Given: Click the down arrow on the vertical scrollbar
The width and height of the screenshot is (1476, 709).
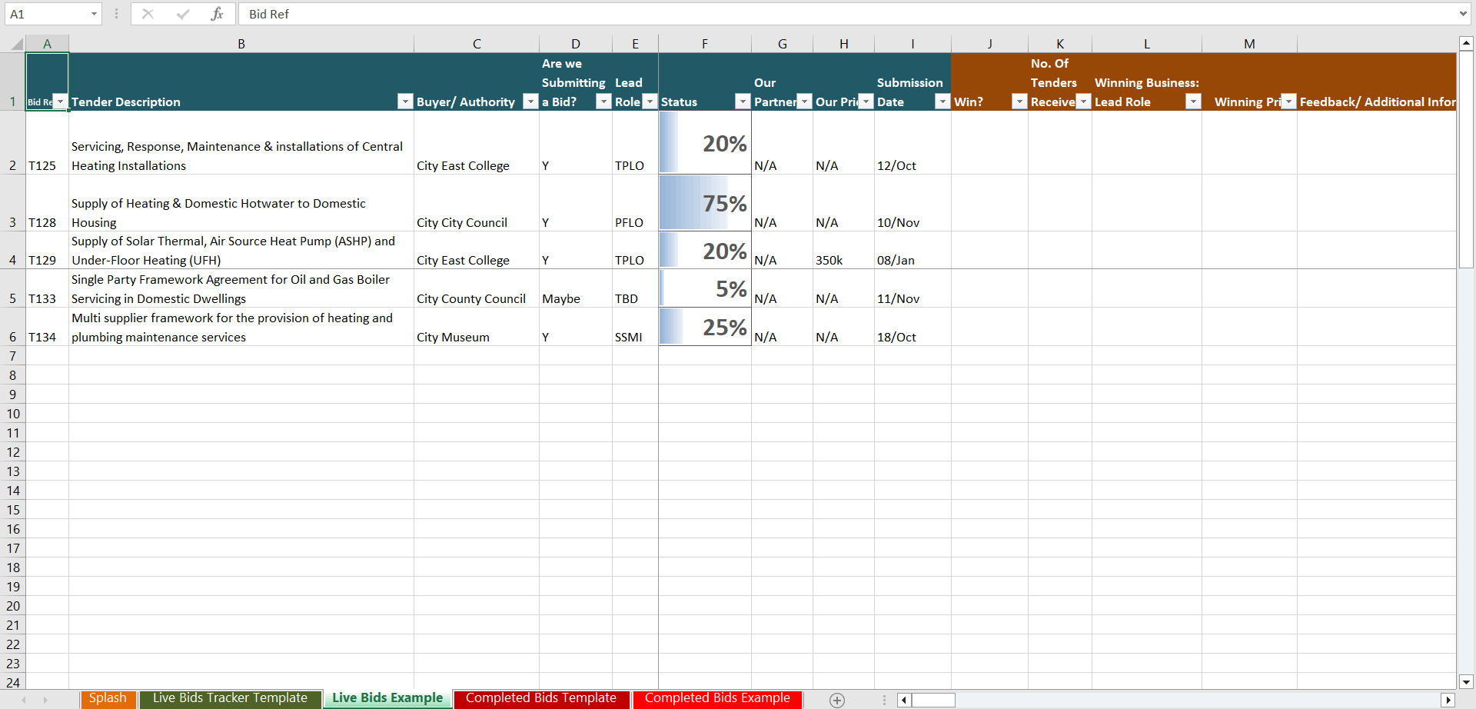Looking at the screenshot, I should coord(1465,681).
